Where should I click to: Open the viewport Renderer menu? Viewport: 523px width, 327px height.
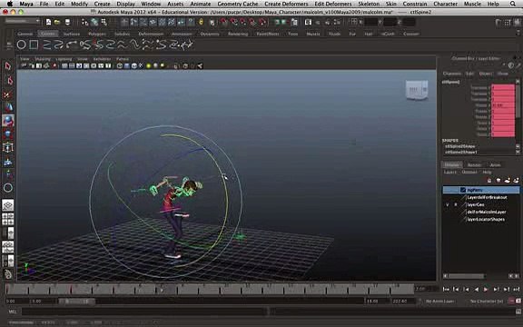pos(102,59)
